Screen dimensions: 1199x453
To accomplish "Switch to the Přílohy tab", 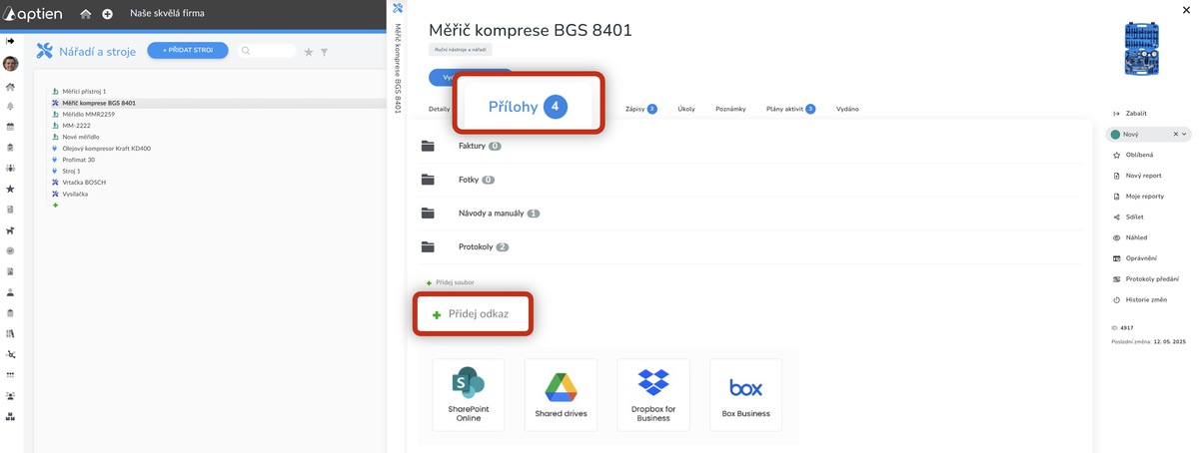I will click(528, 107).
